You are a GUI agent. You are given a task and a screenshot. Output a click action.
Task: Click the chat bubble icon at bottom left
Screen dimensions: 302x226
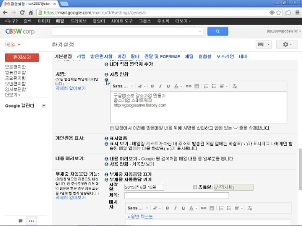[x=21, y=221]
